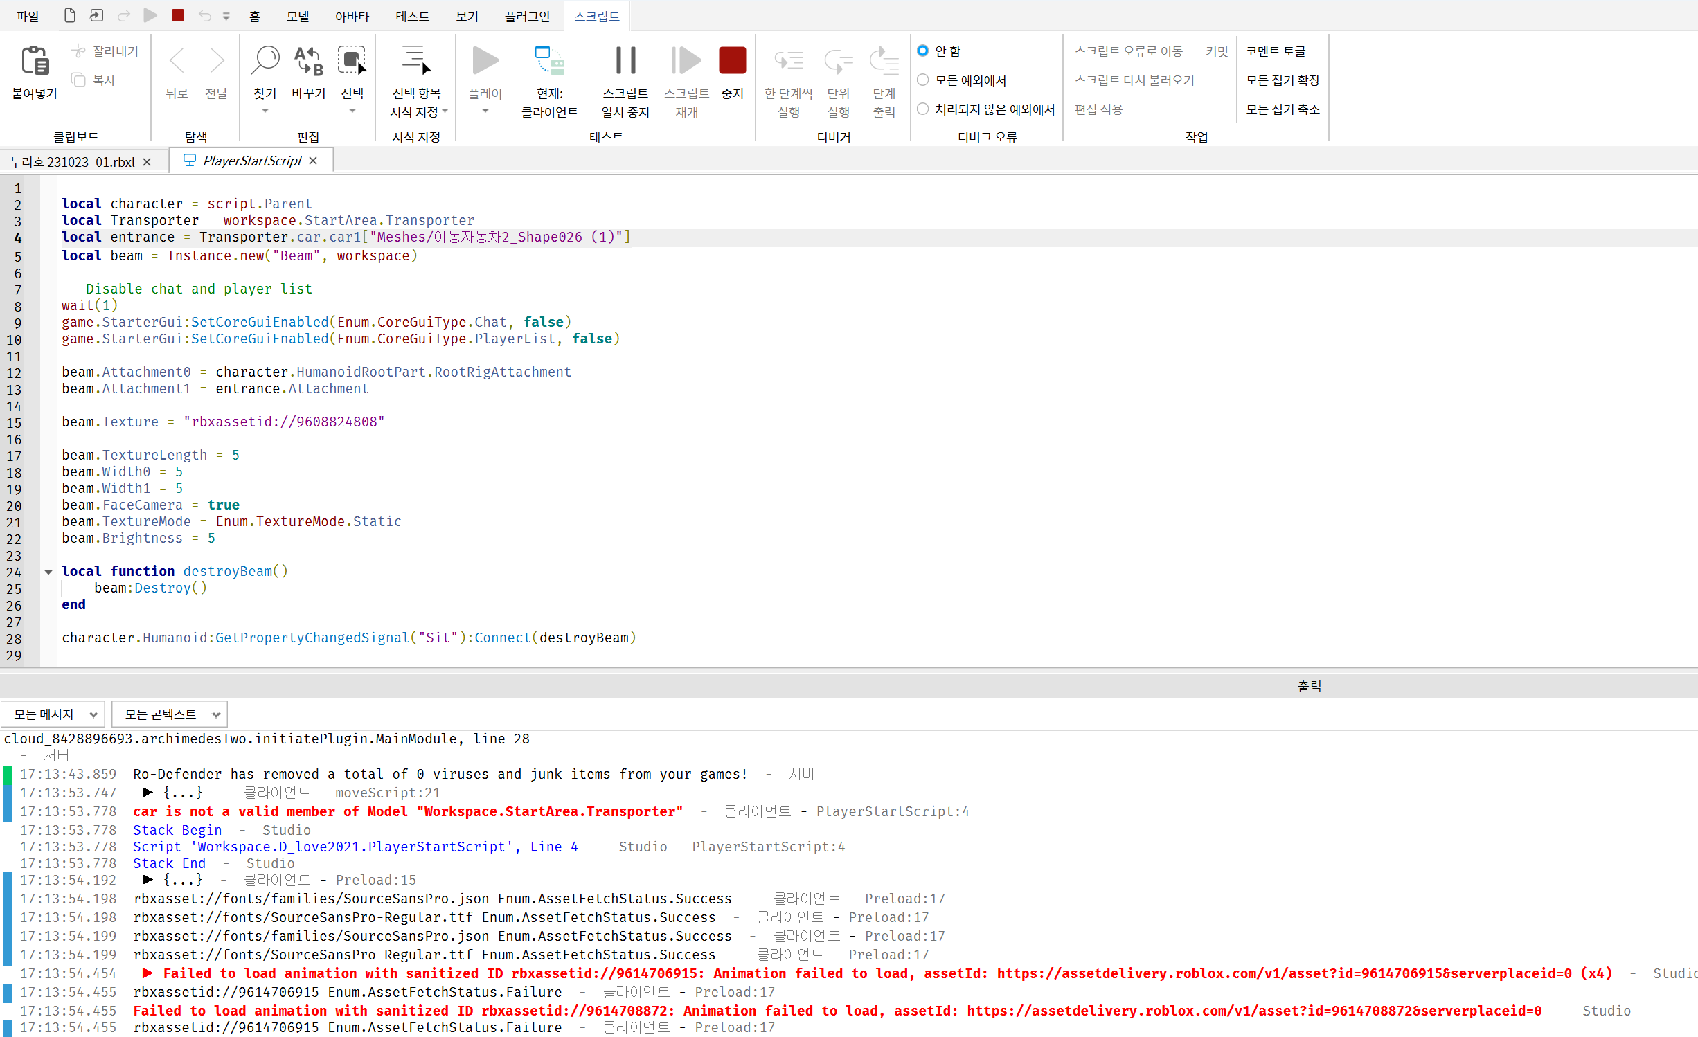The width and height of the screenshot is (1698, 1037).
Task: Click the small red stop icon in quick access bar
Action: pos(178,15)
